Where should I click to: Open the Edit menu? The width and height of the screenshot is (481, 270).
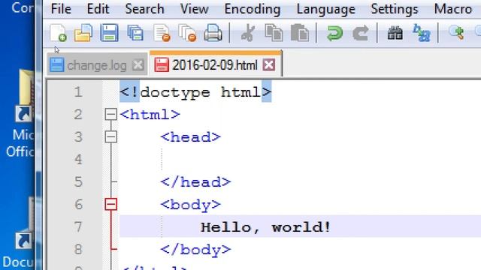[x=98, y=9]
